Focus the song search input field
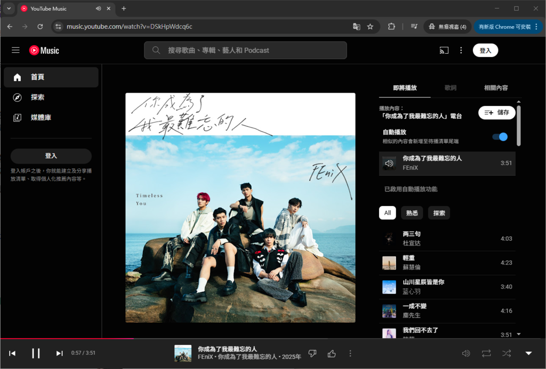The width and height of the screenshot is (546, 369). (245, 51)
